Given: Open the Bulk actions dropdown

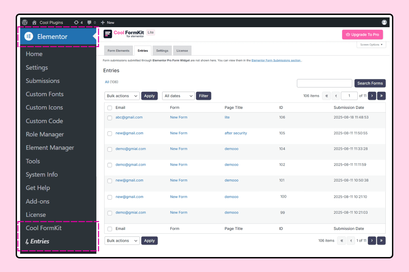Looking at the screenshot, I should coord(122,96).
